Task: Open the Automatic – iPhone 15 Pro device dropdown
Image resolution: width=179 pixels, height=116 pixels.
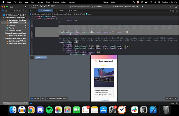Action: 56,98
